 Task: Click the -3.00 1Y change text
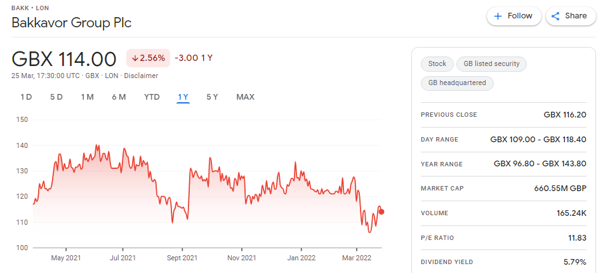[x=194, y=58]
